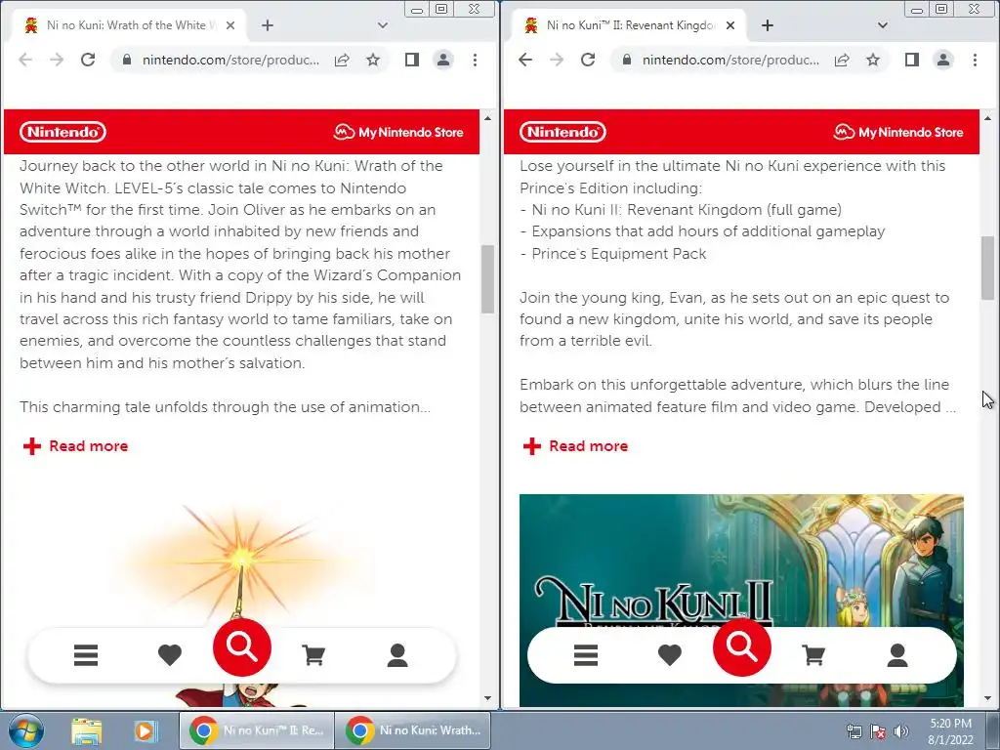Viewport: 1000px width, 750px height.
Task: Go forward in left Chrome window
Action: point(57,60)
